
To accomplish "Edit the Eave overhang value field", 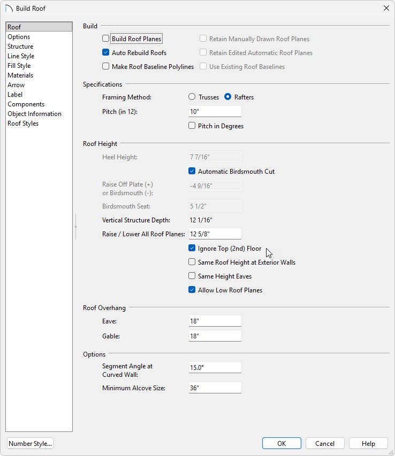I will tap(215, 321).
